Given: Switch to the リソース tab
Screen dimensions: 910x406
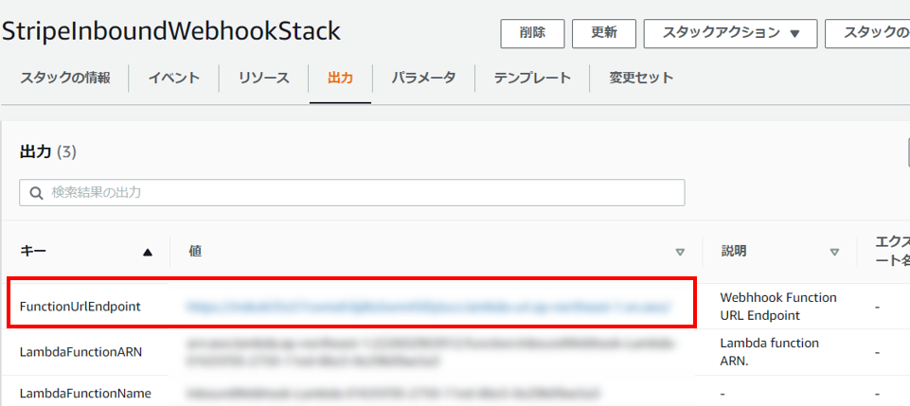Looking at the screenshot, I should tap(263, 79).
